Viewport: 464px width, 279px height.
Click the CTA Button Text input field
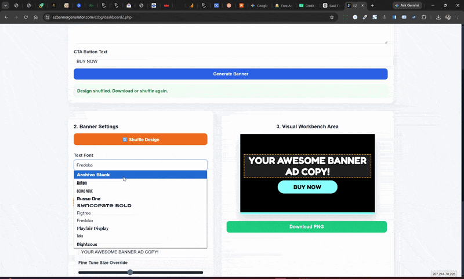point(230,61)
